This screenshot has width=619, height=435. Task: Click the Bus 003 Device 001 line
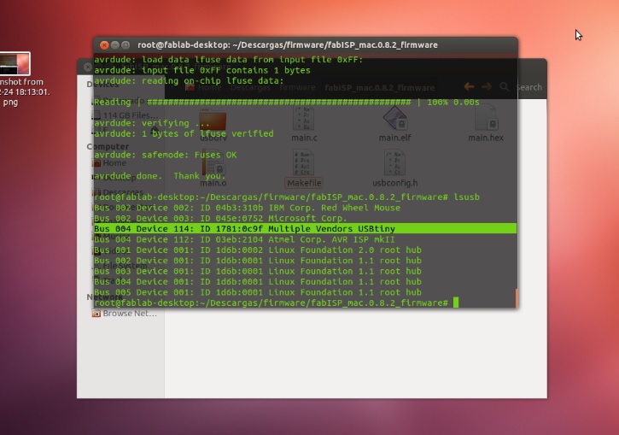[x=257, y=271]
